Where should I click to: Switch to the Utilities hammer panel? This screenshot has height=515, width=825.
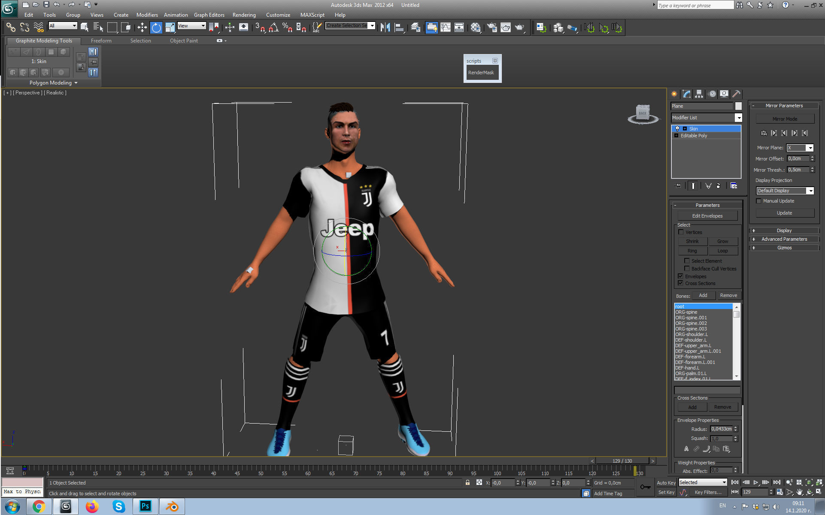[x=737, y=94]
